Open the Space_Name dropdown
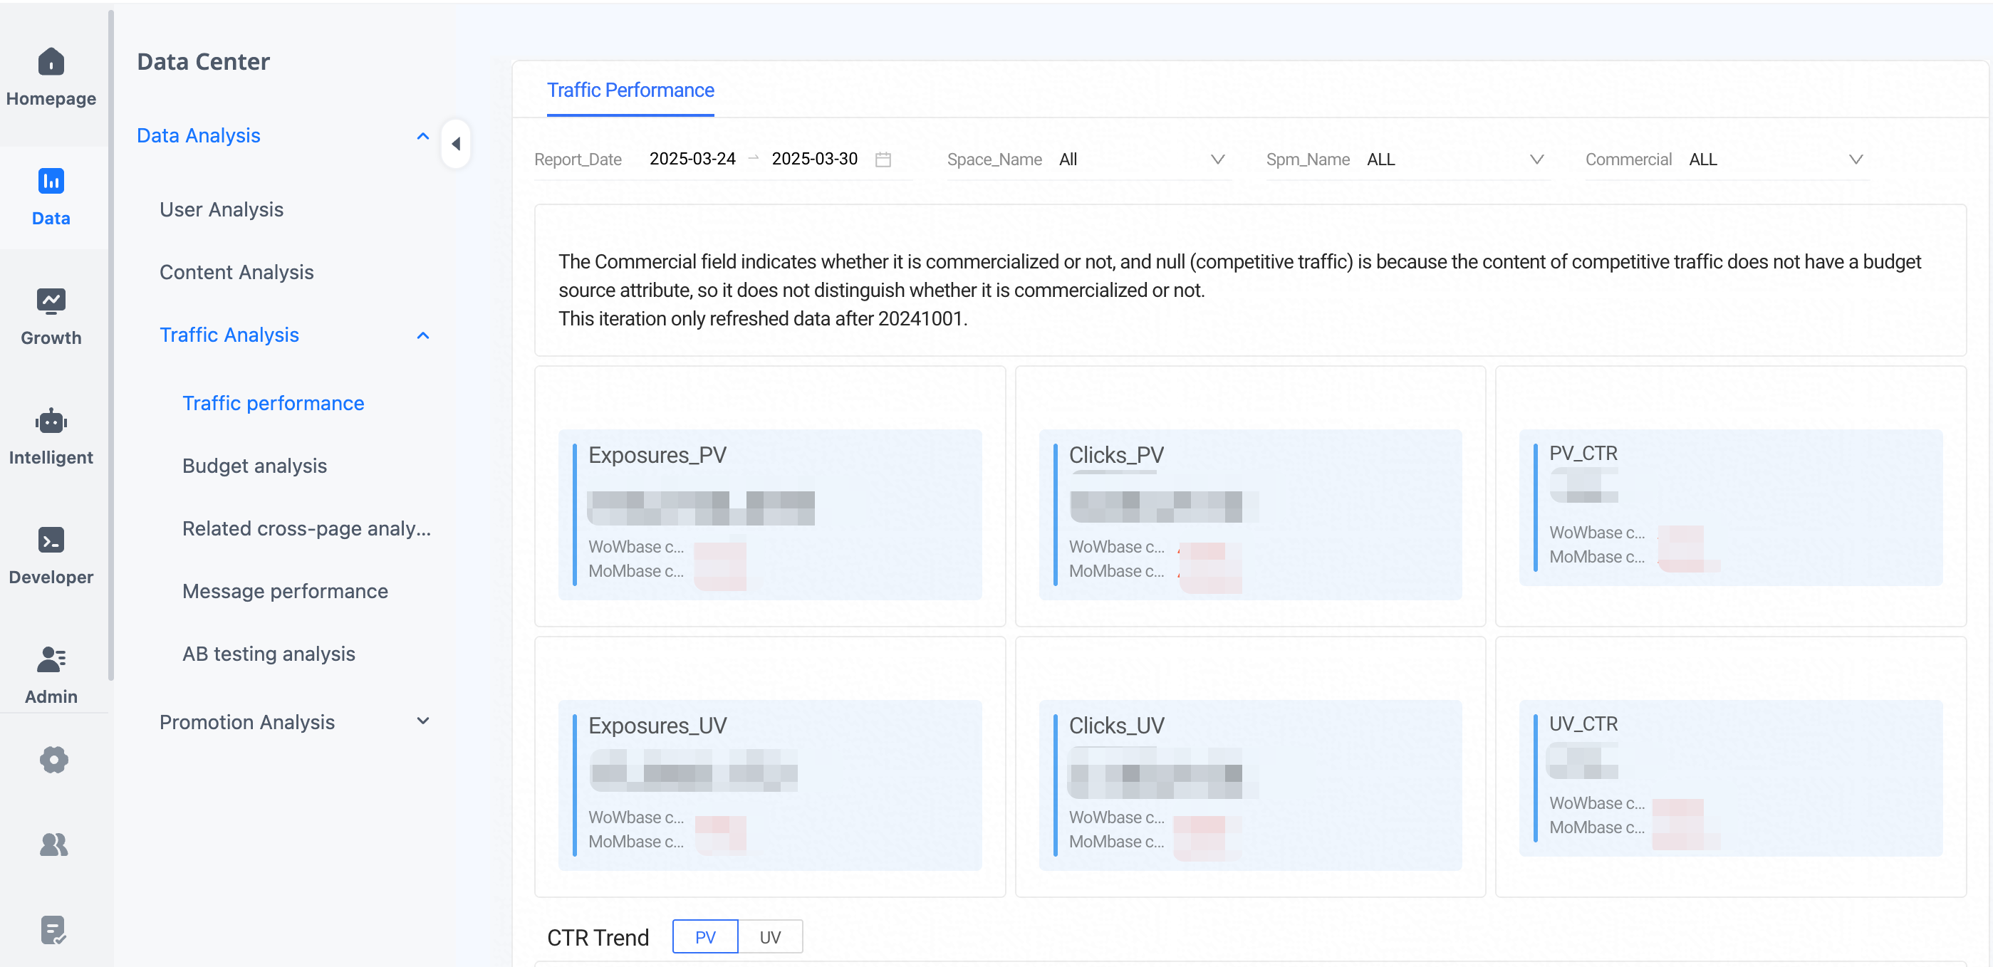 1088,160
